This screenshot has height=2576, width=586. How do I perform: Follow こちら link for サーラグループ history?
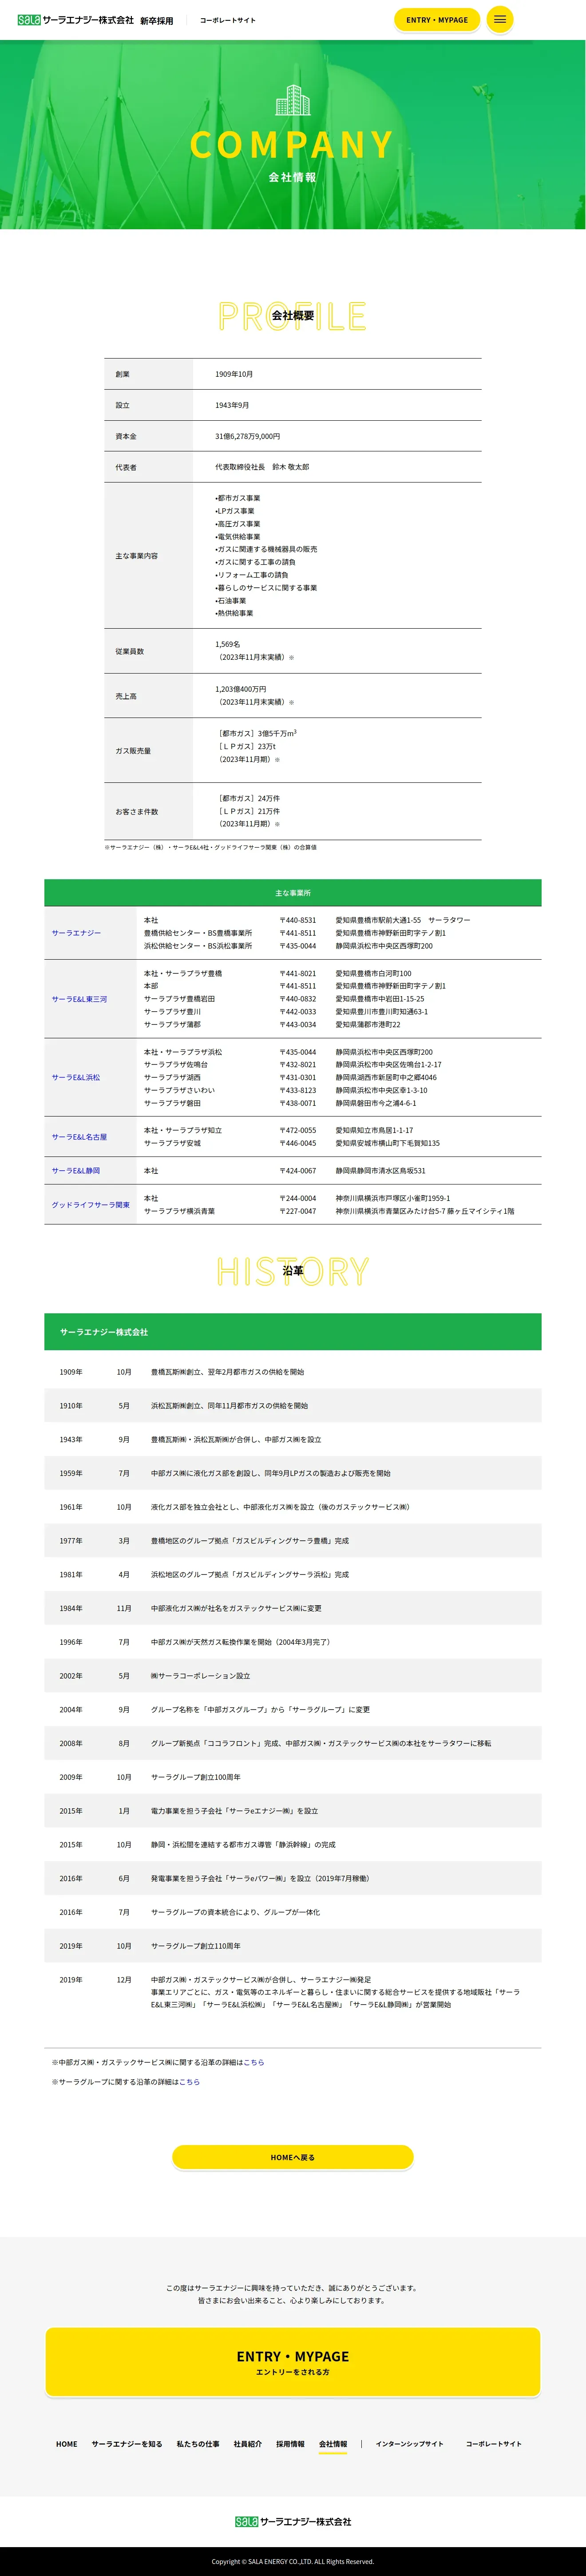click(x=189, y=2082)
